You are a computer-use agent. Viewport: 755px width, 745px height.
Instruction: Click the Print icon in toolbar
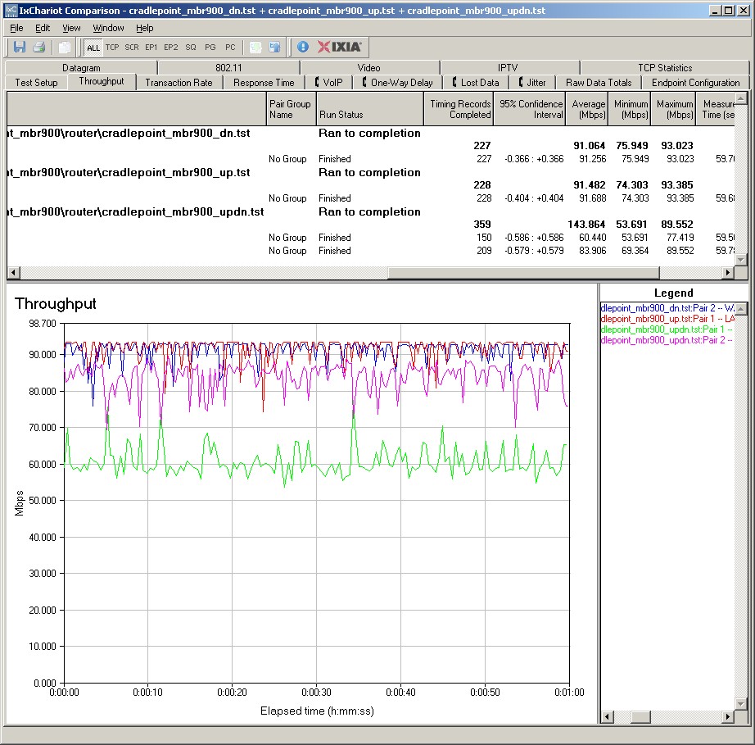tap(39, 47)
